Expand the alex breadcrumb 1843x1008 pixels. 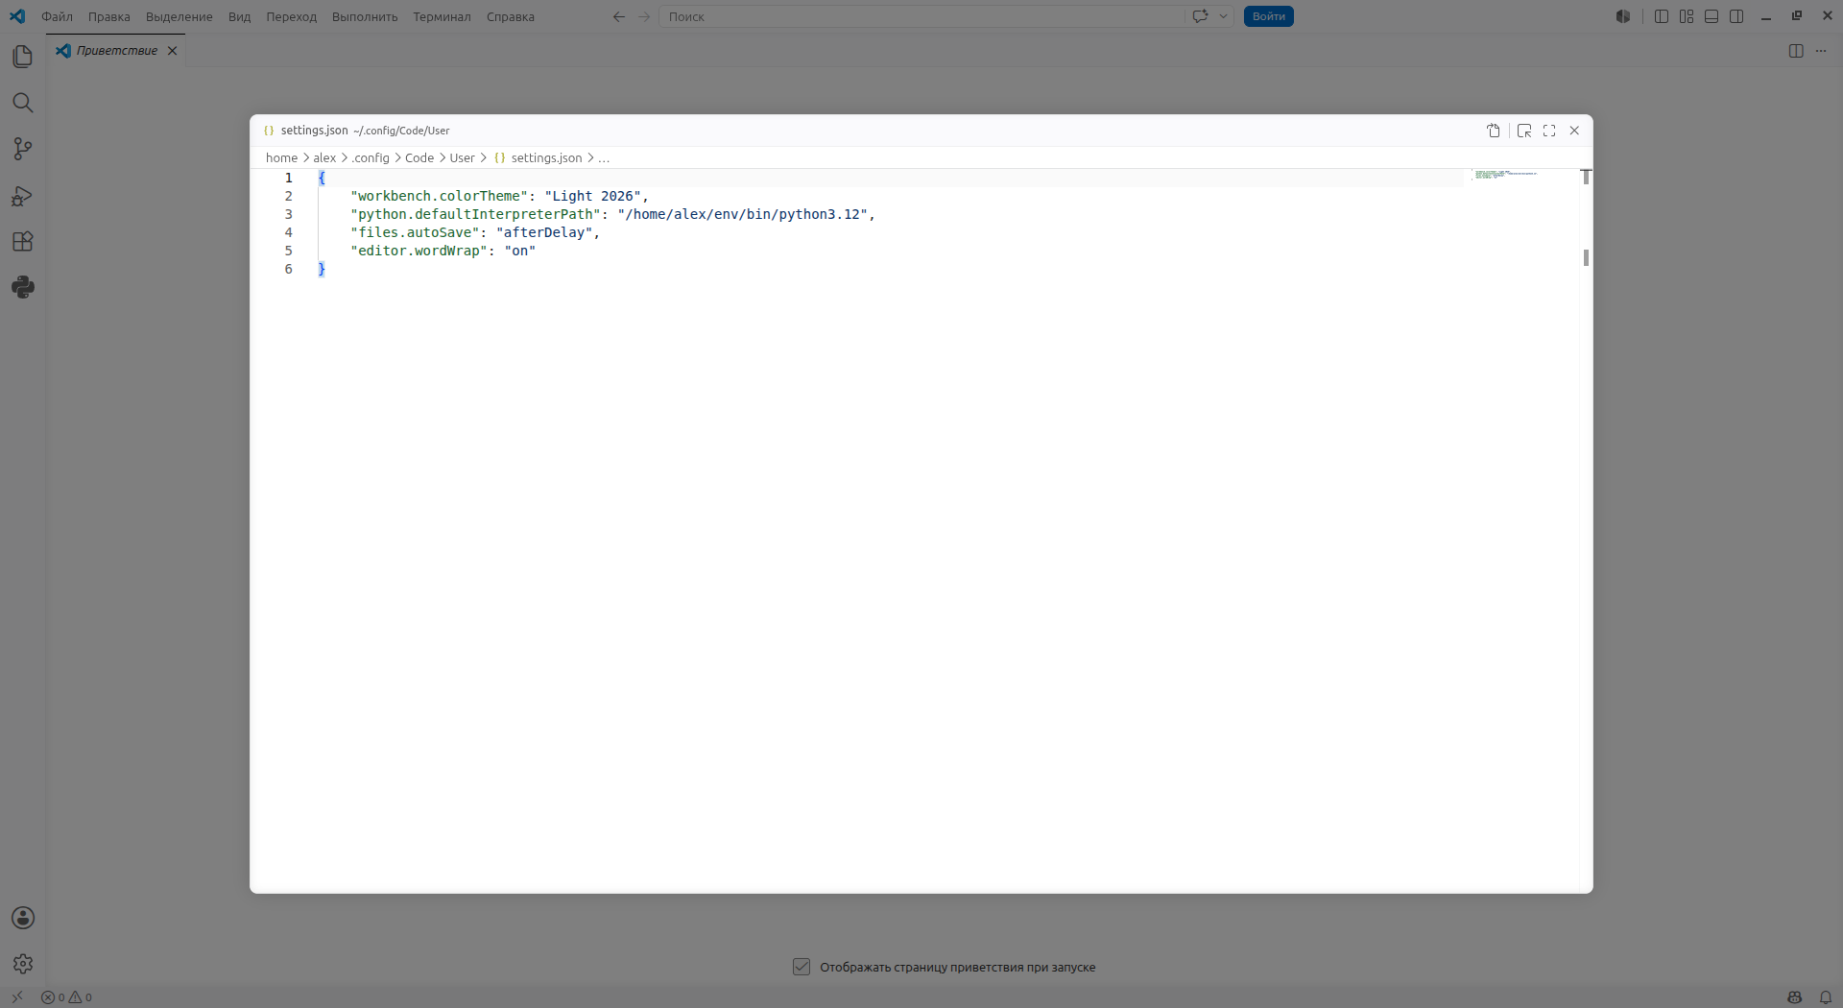pyautogui.click(x=324, y=157)
